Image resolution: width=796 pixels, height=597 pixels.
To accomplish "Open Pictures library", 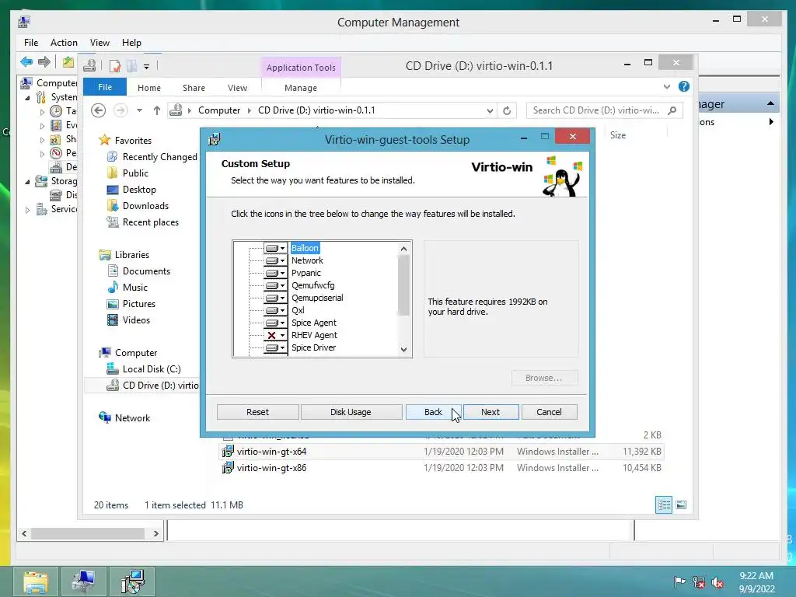I will coord(131,304).
